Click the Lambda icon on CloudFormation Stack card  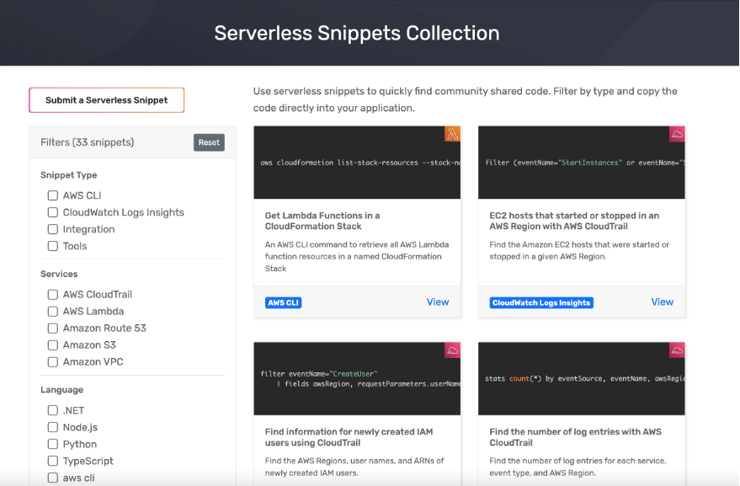coord(452,134)
